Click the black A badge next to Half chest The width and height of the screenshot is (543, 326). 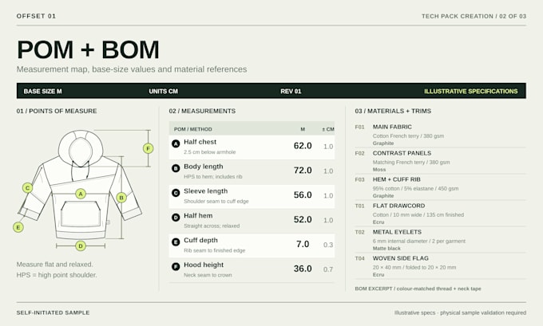coord(176,143)
